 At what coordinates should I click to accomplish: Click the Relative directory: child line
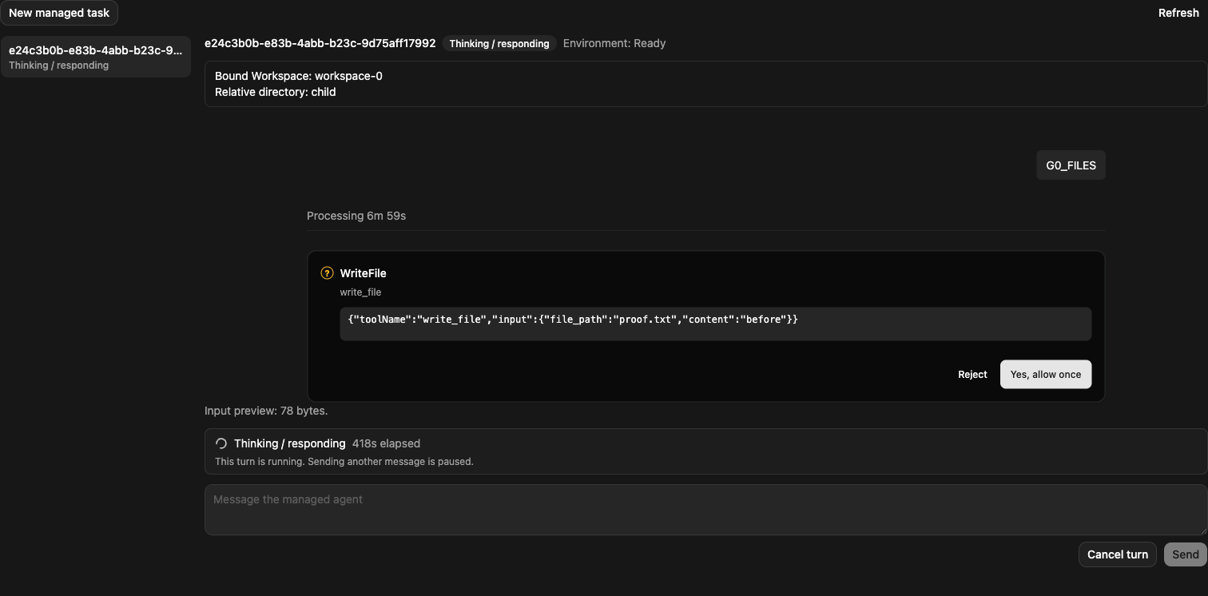coord(276,92)
